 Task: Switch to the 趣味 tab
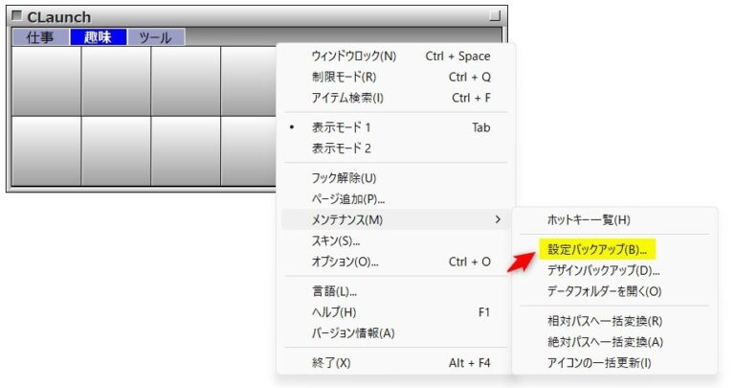99,37
